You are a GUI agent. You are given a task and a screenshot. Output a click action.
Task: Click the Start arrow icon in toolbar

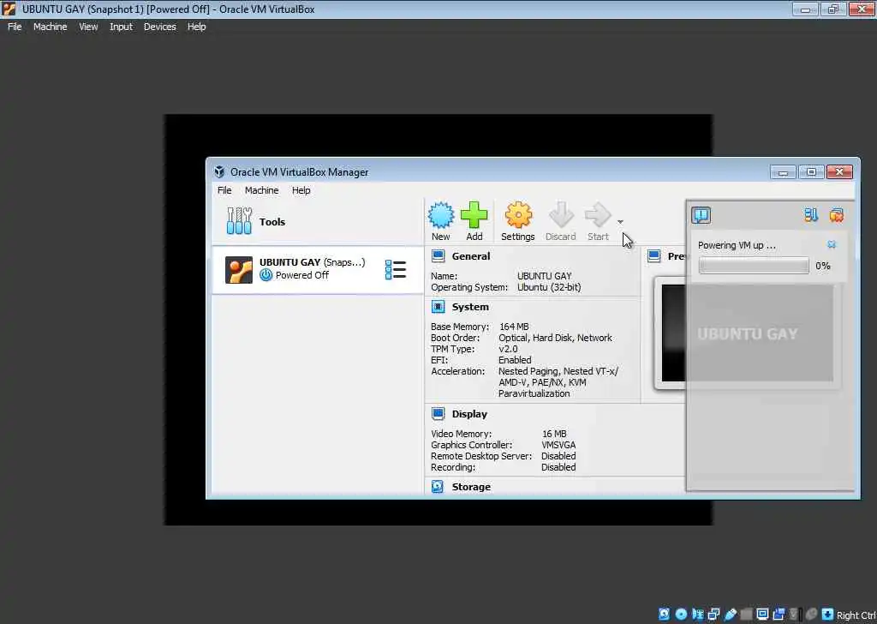[x=598, y=215]
